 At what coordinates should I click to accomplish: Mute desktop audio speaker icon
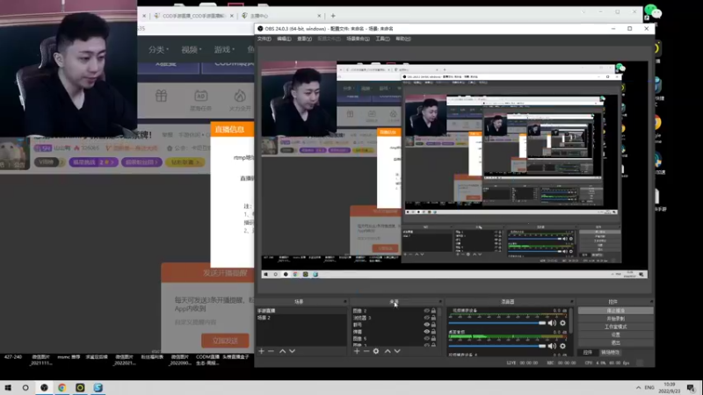[553, 346]
